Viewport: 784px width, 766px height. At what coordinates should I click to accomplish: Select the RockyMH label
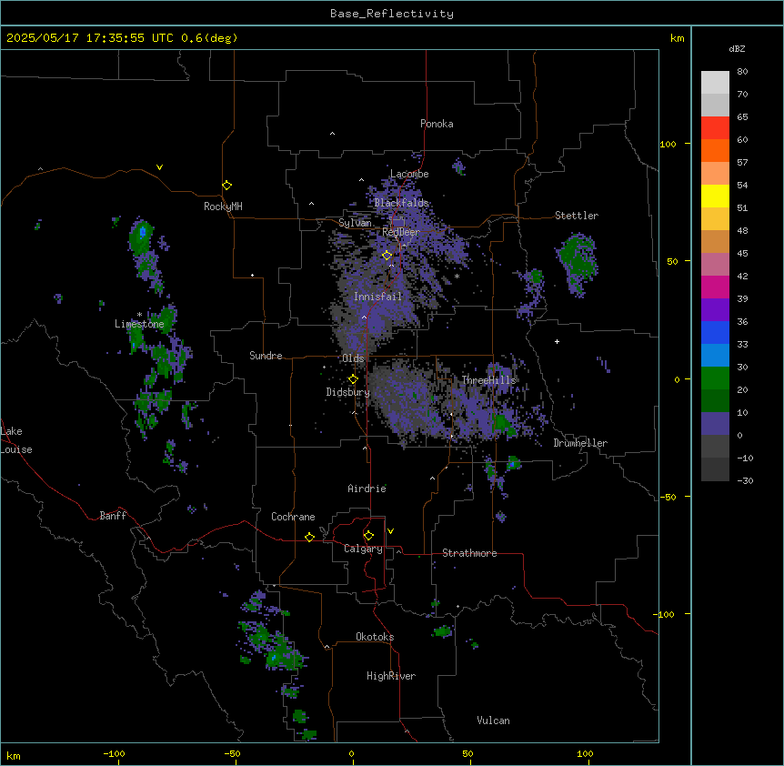(223, 207)
